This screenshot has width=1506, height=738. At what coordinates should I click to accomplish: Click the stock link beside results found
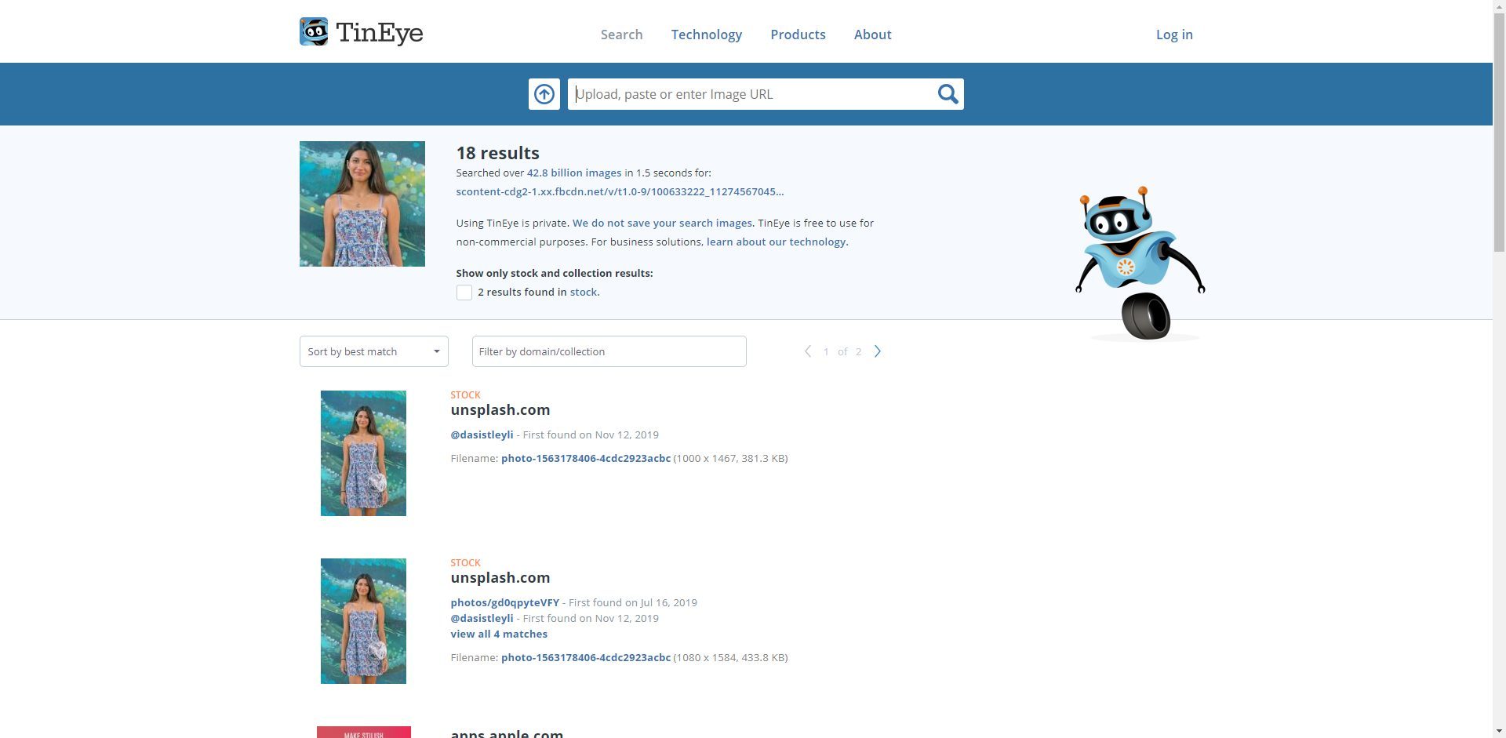pyautogui.click(x=583, y=292)
